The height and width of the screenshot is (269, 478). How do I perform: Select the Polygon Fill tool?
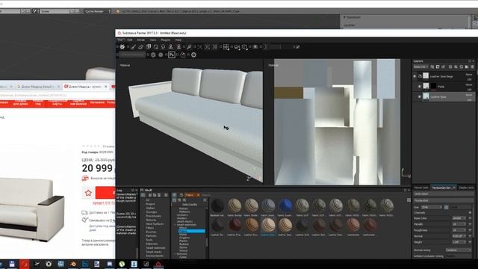click(156, 46)
